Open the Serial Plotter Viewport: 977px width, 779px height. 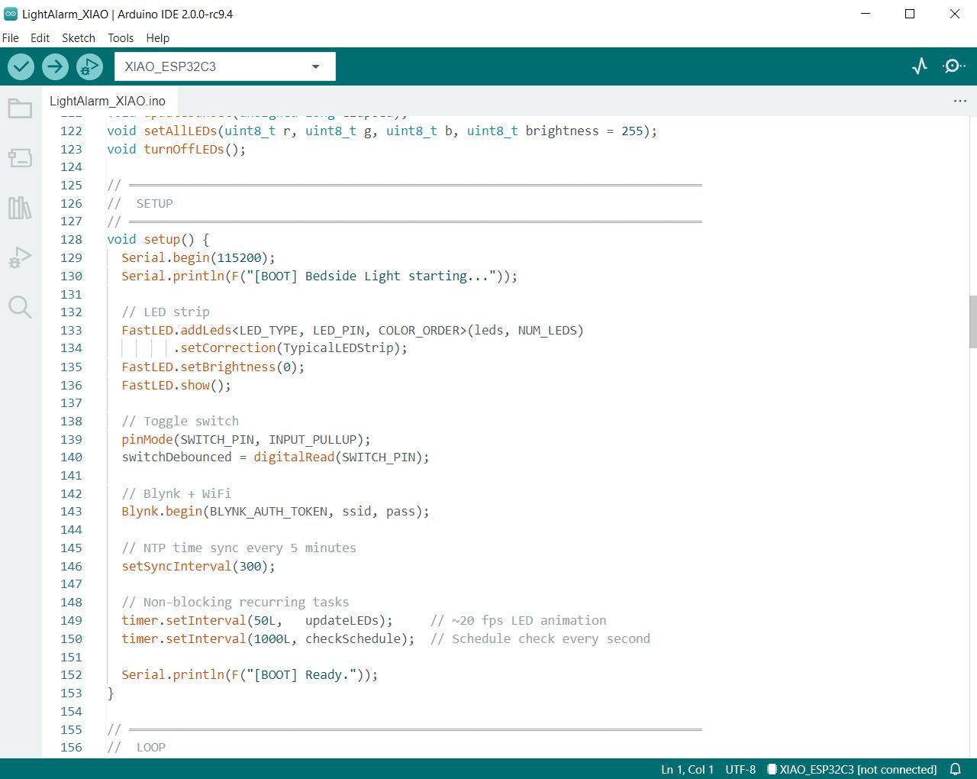pyautogui.click(x=920, y=66)
